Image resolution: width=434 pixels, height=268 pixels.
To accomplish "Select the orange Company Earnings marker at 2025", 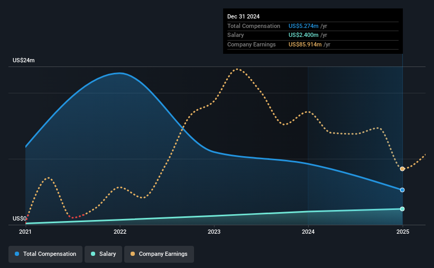I will point(402,169).
